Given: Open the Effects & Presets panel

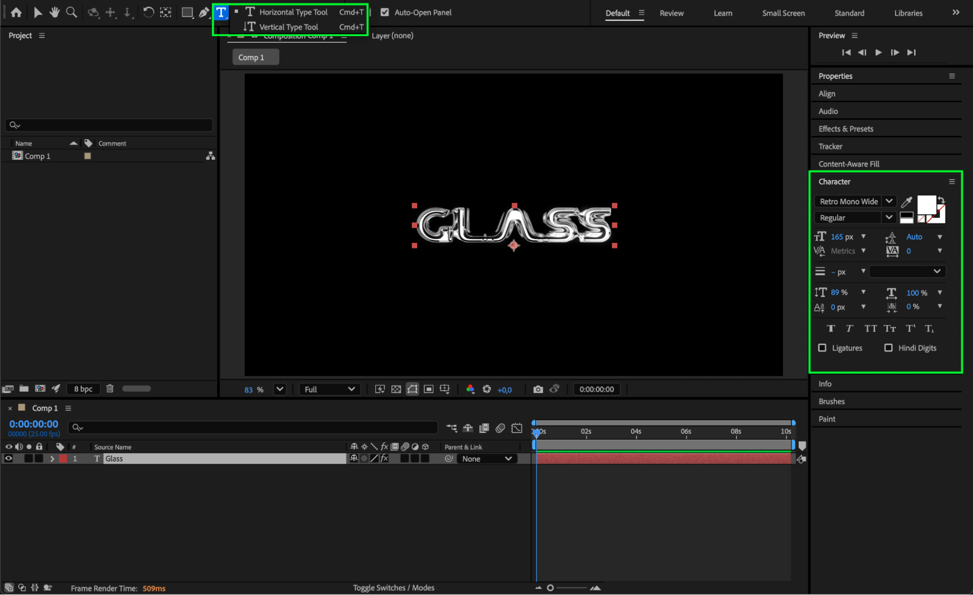Looking at the screenshot, I should 845,129.
